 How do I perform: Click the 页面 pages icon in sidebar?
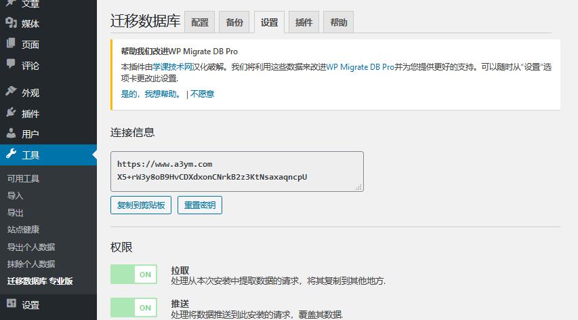[x=11, y=43]
